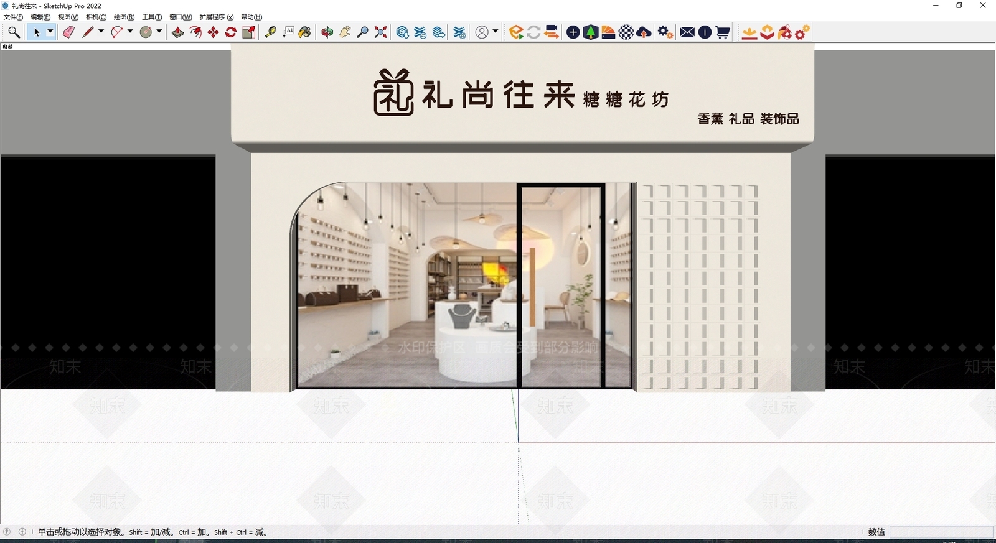Select the Orbit camera tool
Viewport: 996px width, 543px height.
click(x=327, y=32)
